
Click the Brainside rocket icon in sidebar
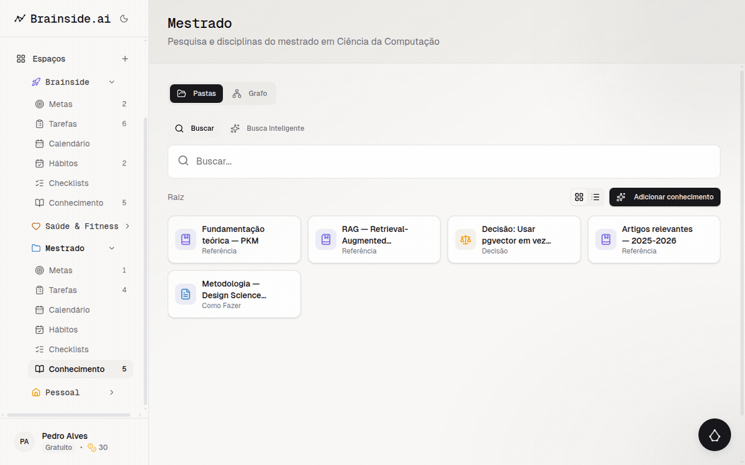pyautogui.click(x=36, y=82)
